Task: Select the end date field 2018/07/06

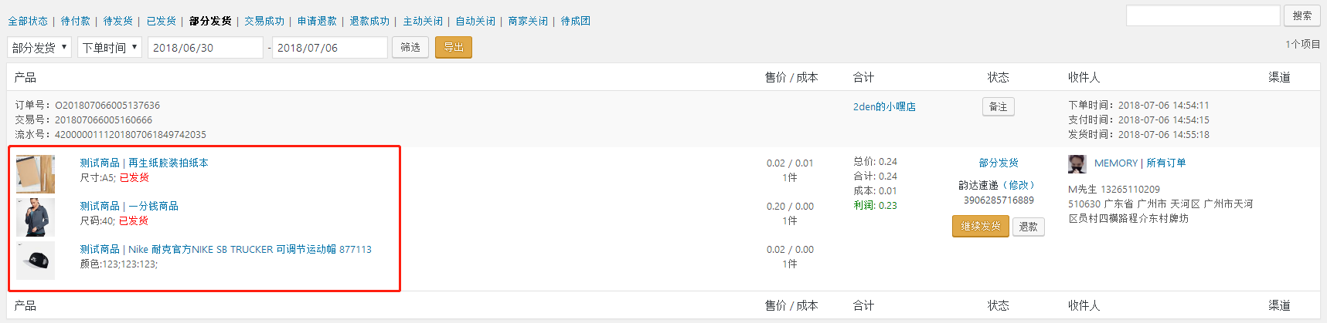Action: (x=330, y=48)
